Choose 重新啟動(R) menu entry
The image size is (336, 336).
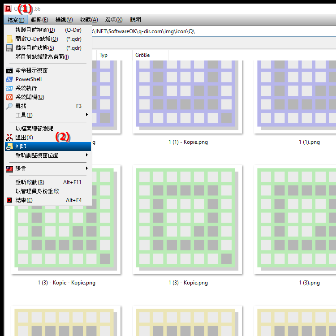click(48, 182)
